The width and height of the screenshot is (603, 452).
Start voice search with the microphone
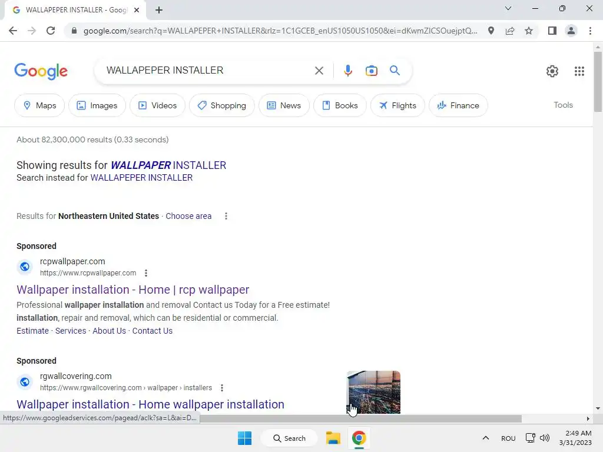click(347, 71)
